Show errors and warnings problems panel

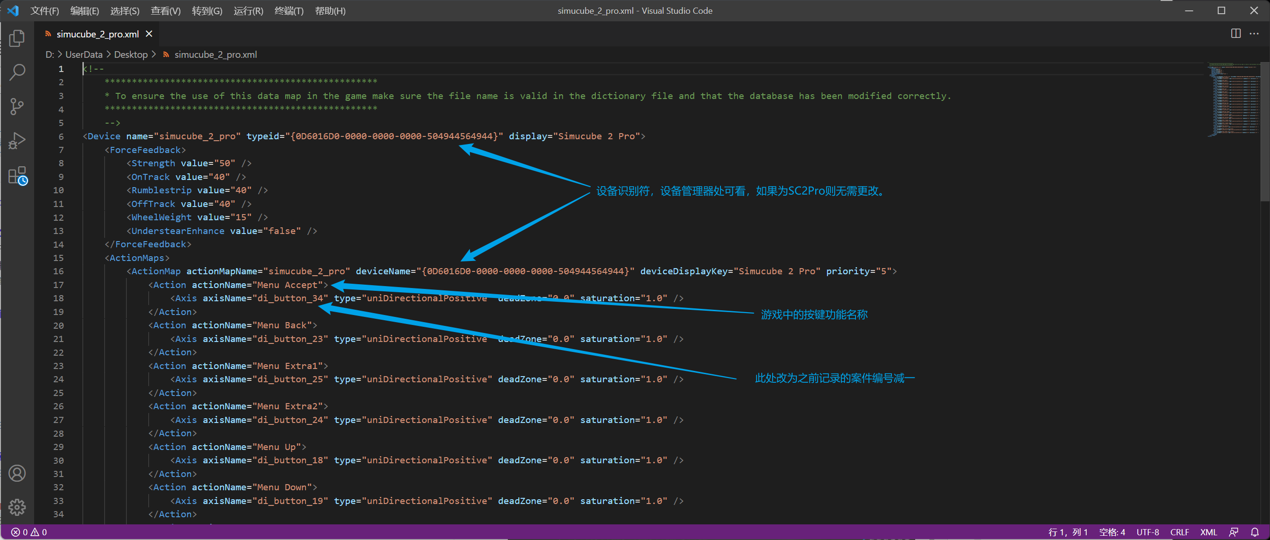tap(29, 532)
